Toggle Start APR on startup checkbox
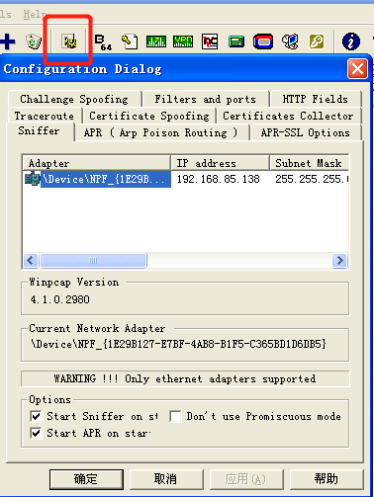374x497 pixels. [36, 433]
